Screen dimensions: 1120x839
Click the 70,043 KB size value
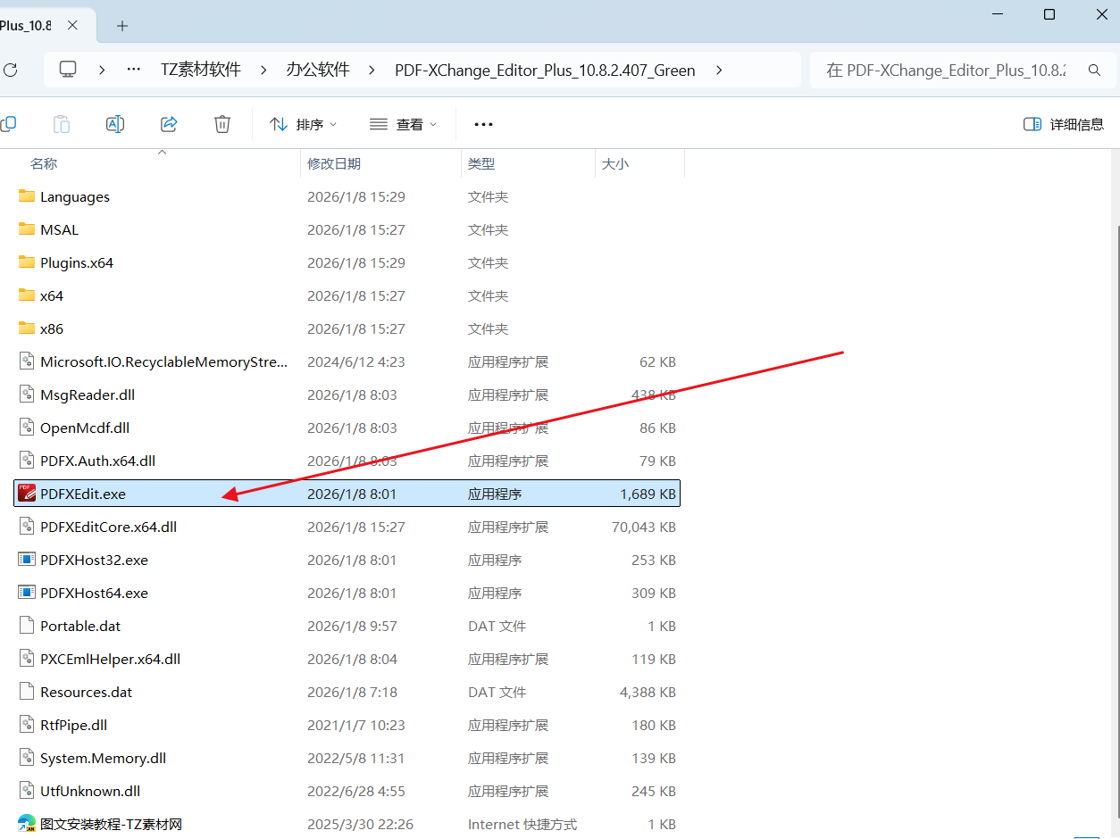pyautogui.click(x=644, y=527)
